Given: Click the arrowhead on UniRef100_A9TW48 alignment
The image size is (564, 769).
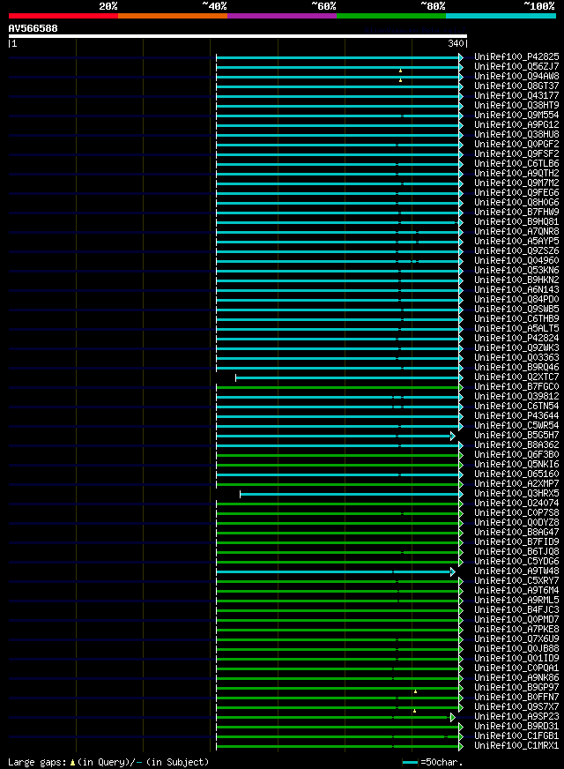Looking at the screenshot, I should (x=453, y=571).
